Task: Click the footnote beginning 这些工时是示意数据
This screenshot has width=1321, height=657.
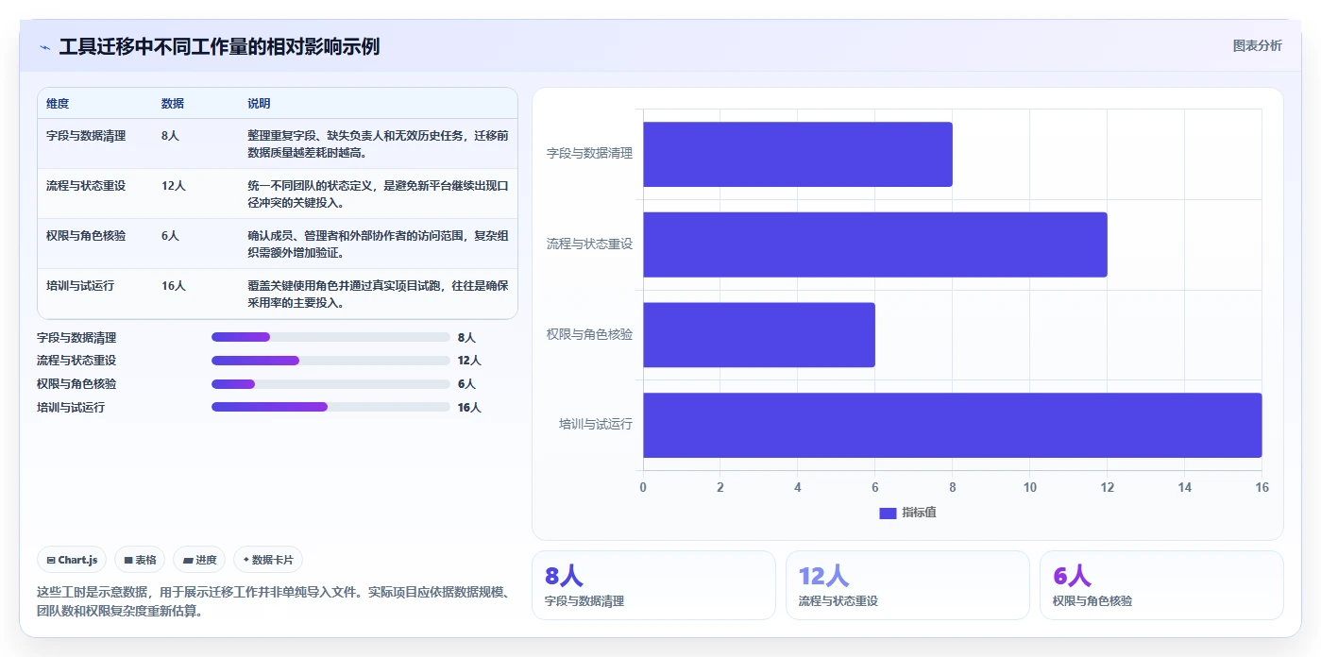Action: pyautogui.click(x=274, y=601)
